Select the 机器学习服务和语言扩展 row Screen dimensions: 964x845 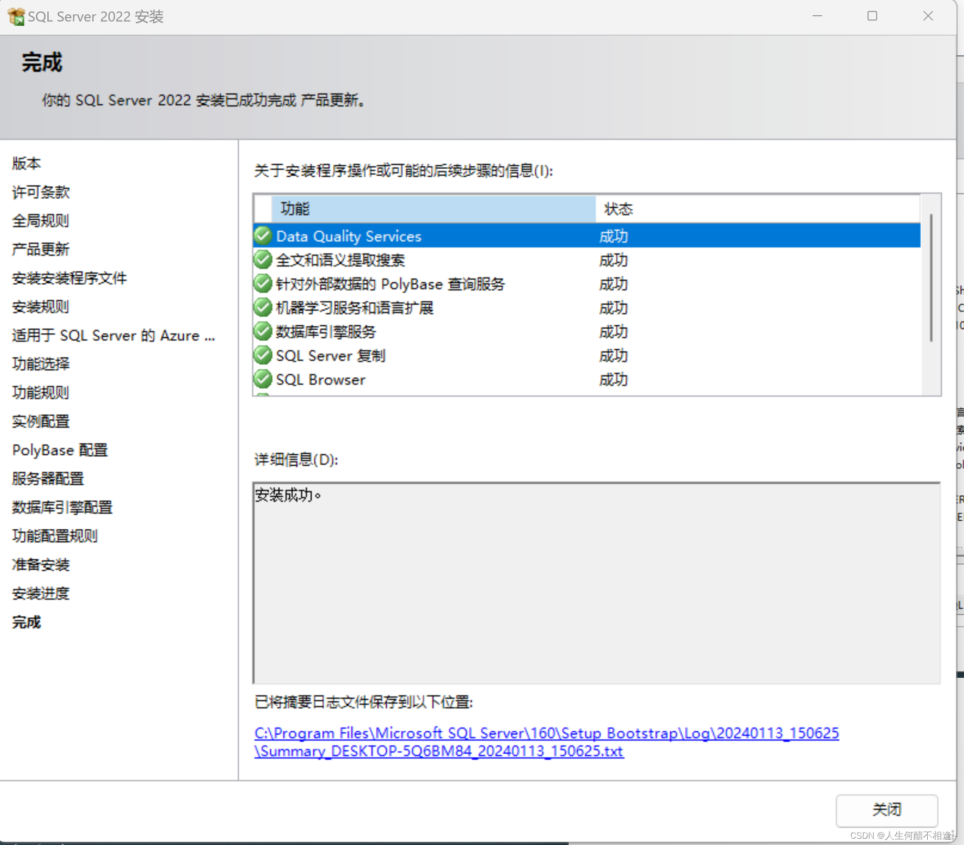pyautogui.click(x=587, y=307)
